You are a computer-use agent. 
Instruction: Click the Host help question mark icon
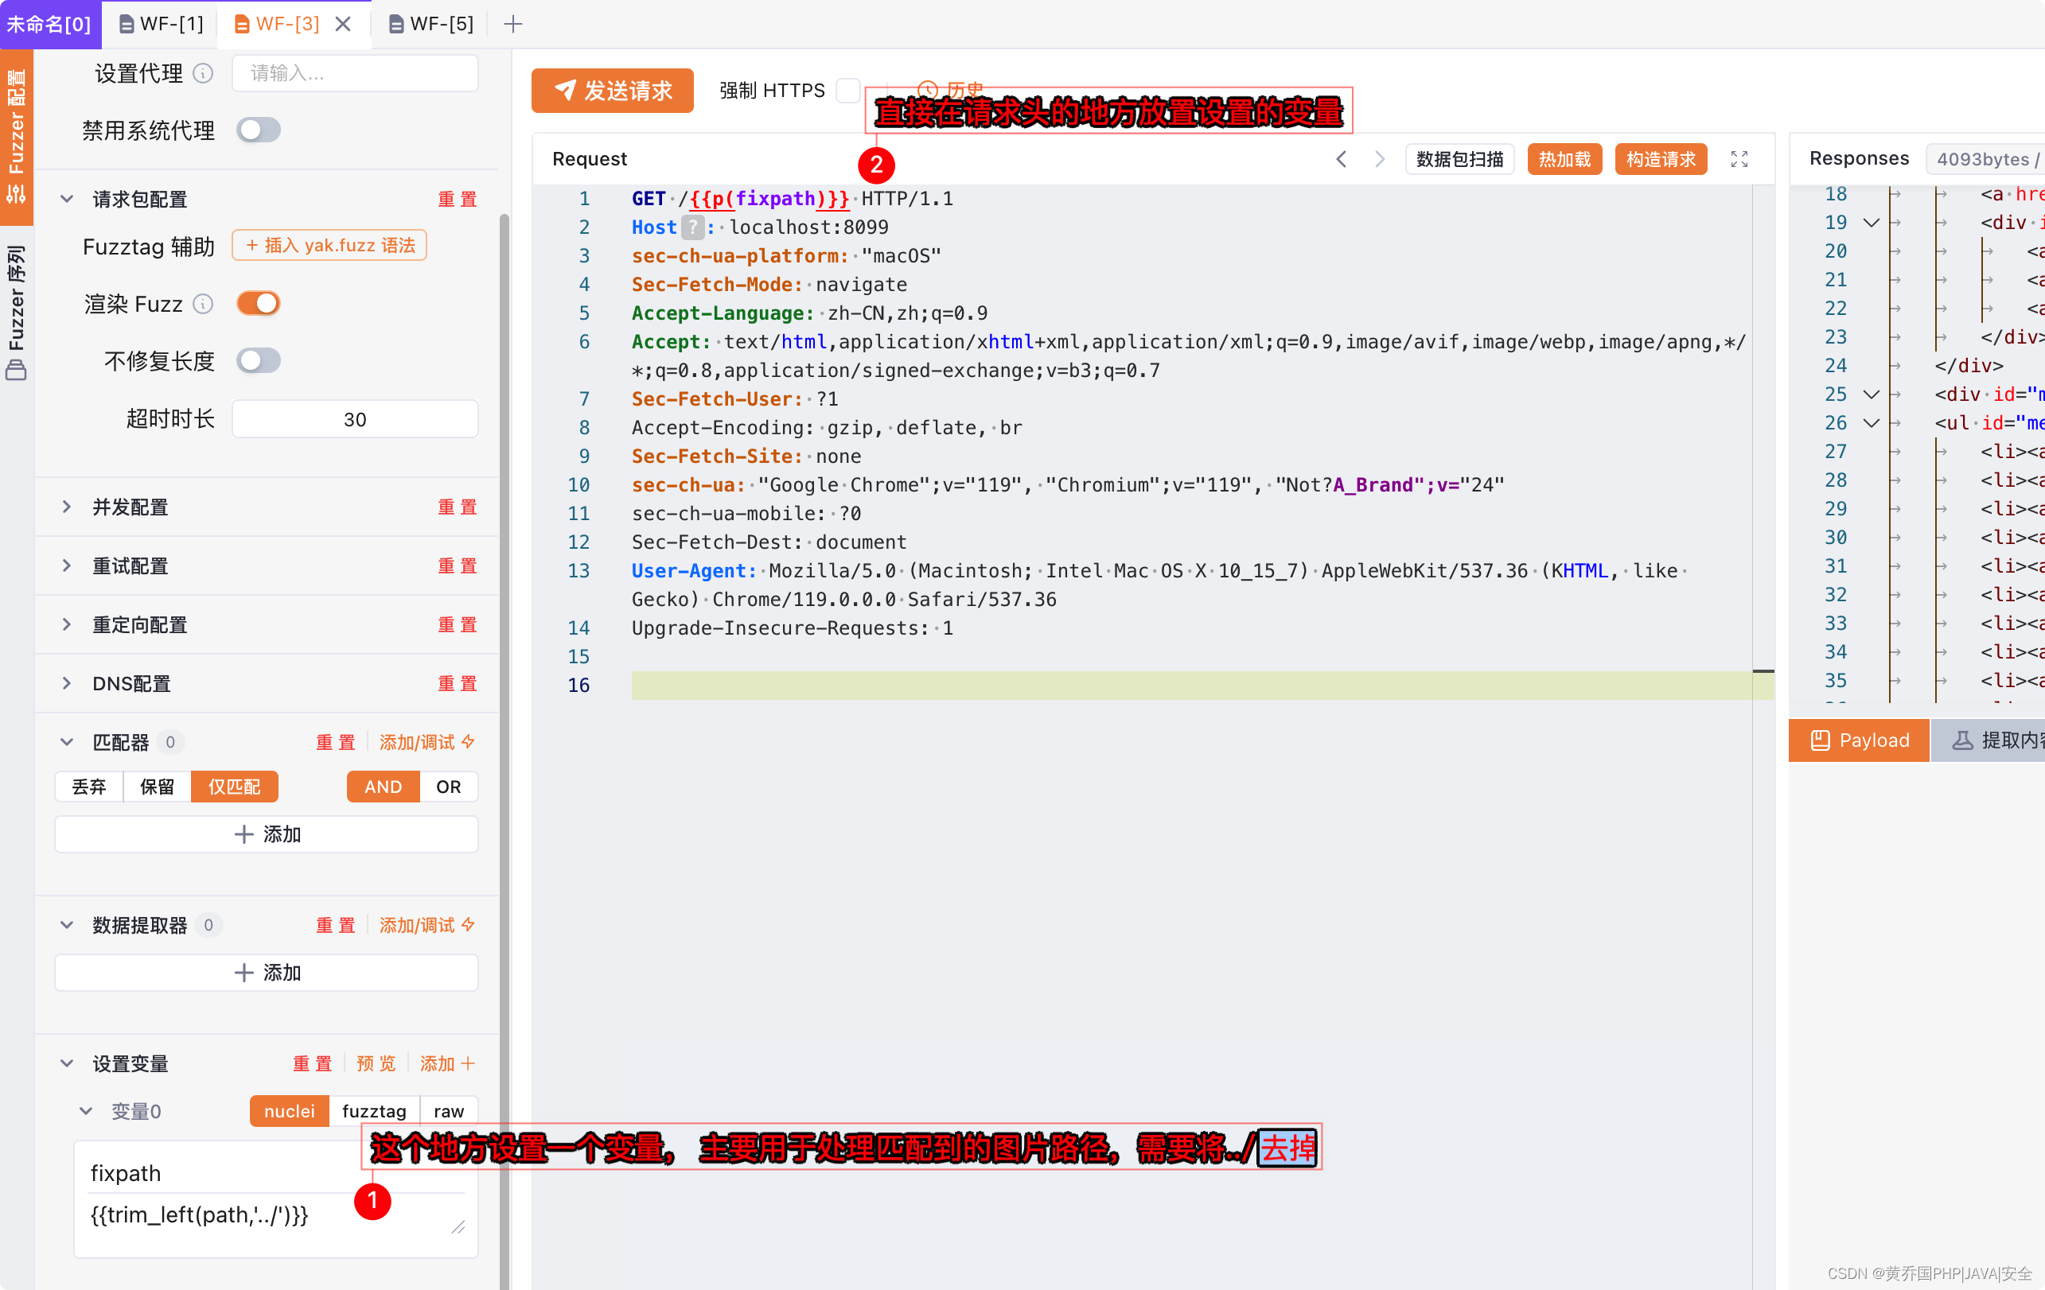point(693,227)
